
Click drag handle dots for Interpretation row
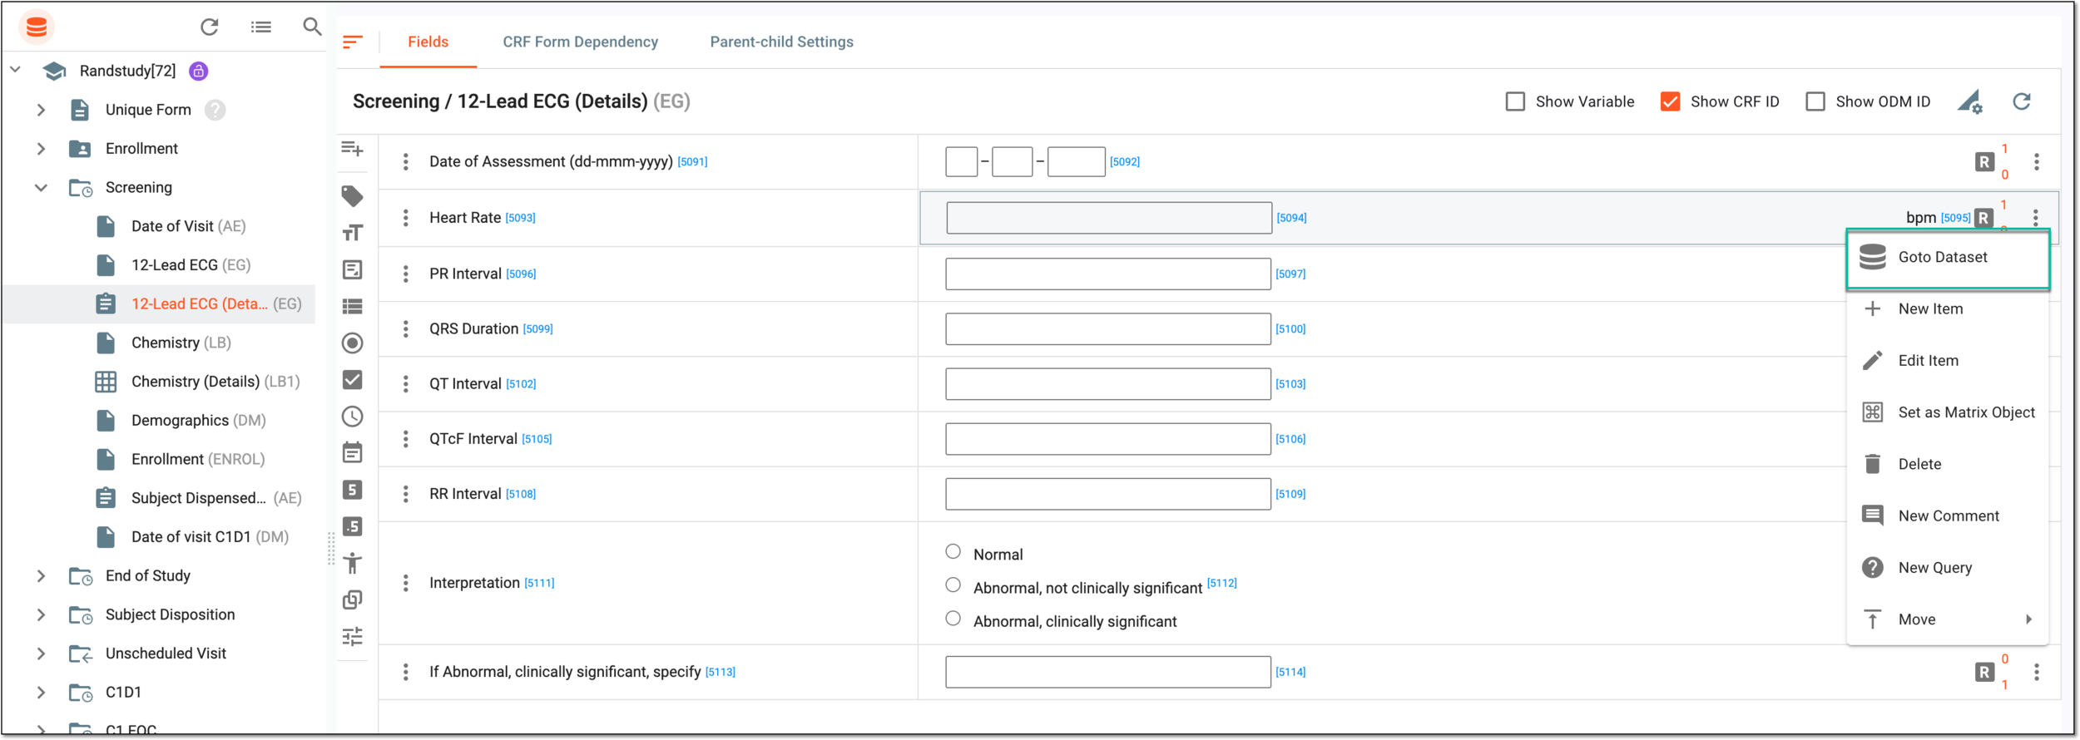[405, 583]
